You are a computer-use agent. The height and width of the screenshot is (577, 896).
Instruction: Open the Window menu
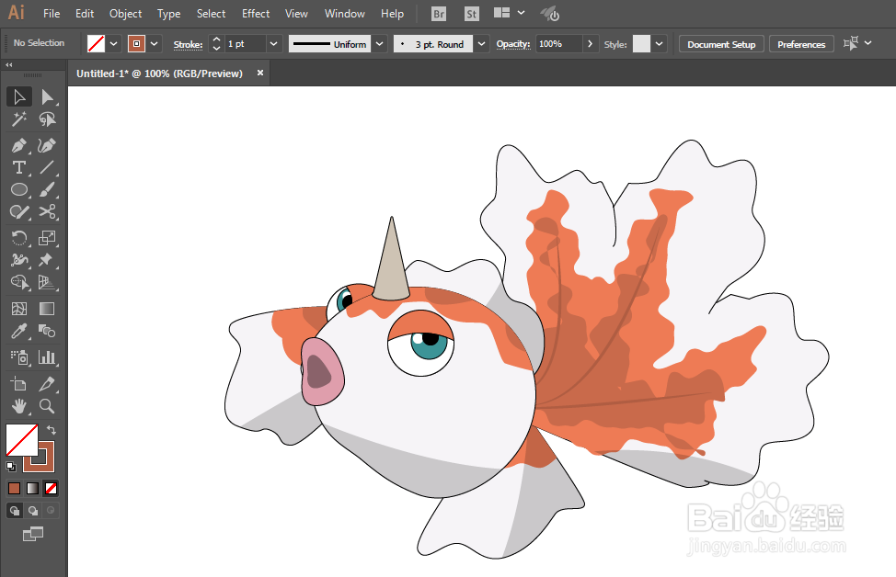345,13
